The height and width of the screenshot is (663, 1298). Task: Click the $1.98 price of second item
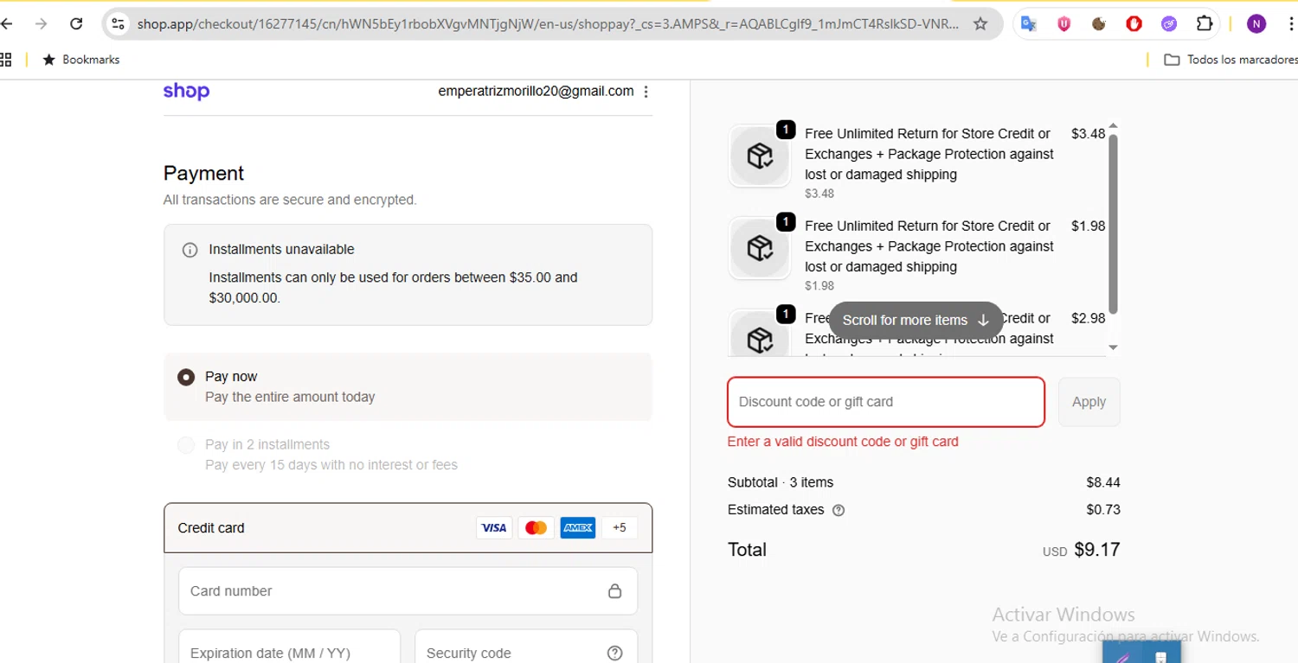(1088, 226)
